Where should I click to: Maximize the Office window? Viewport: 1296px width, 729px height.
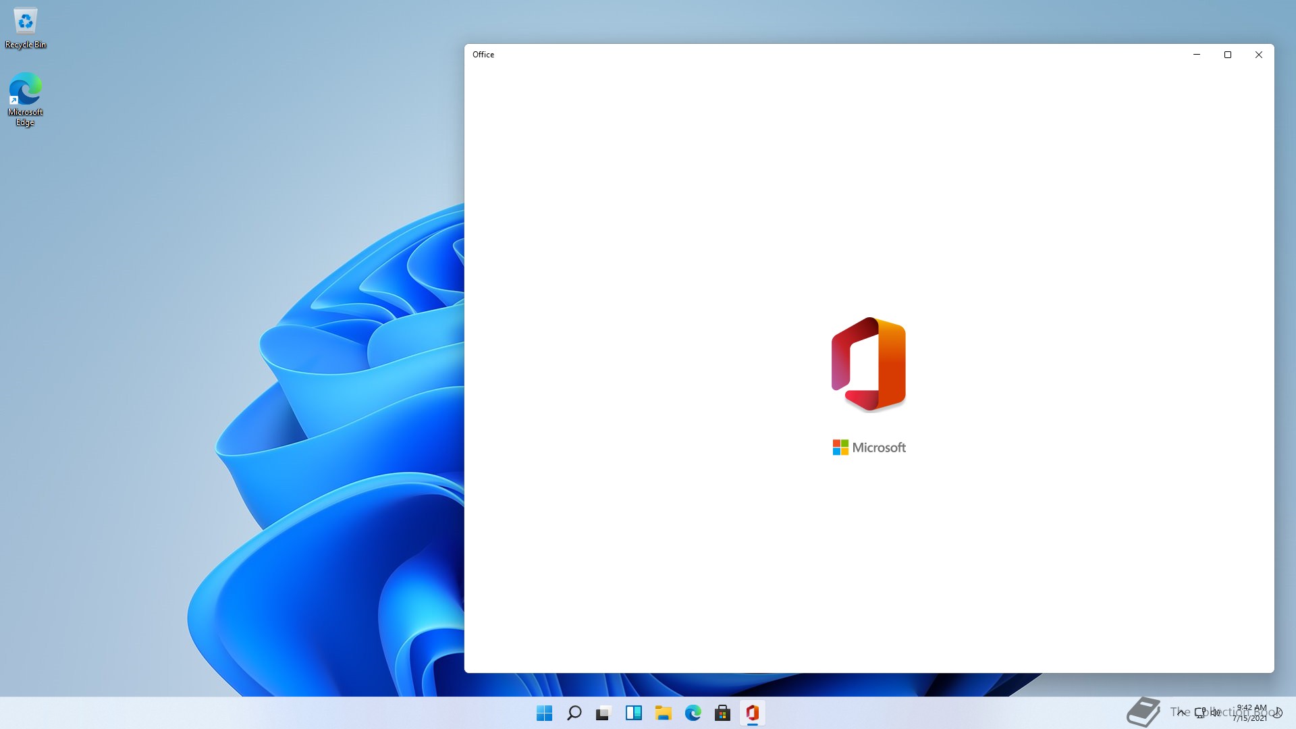[1228, 55]
